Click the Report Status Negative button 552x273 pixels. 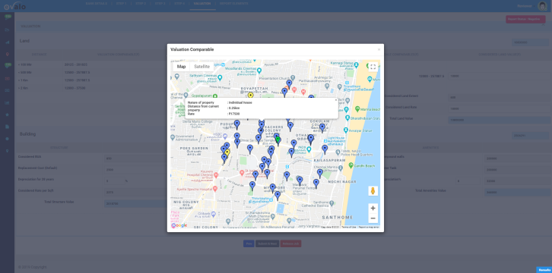(x=525, y=19)
